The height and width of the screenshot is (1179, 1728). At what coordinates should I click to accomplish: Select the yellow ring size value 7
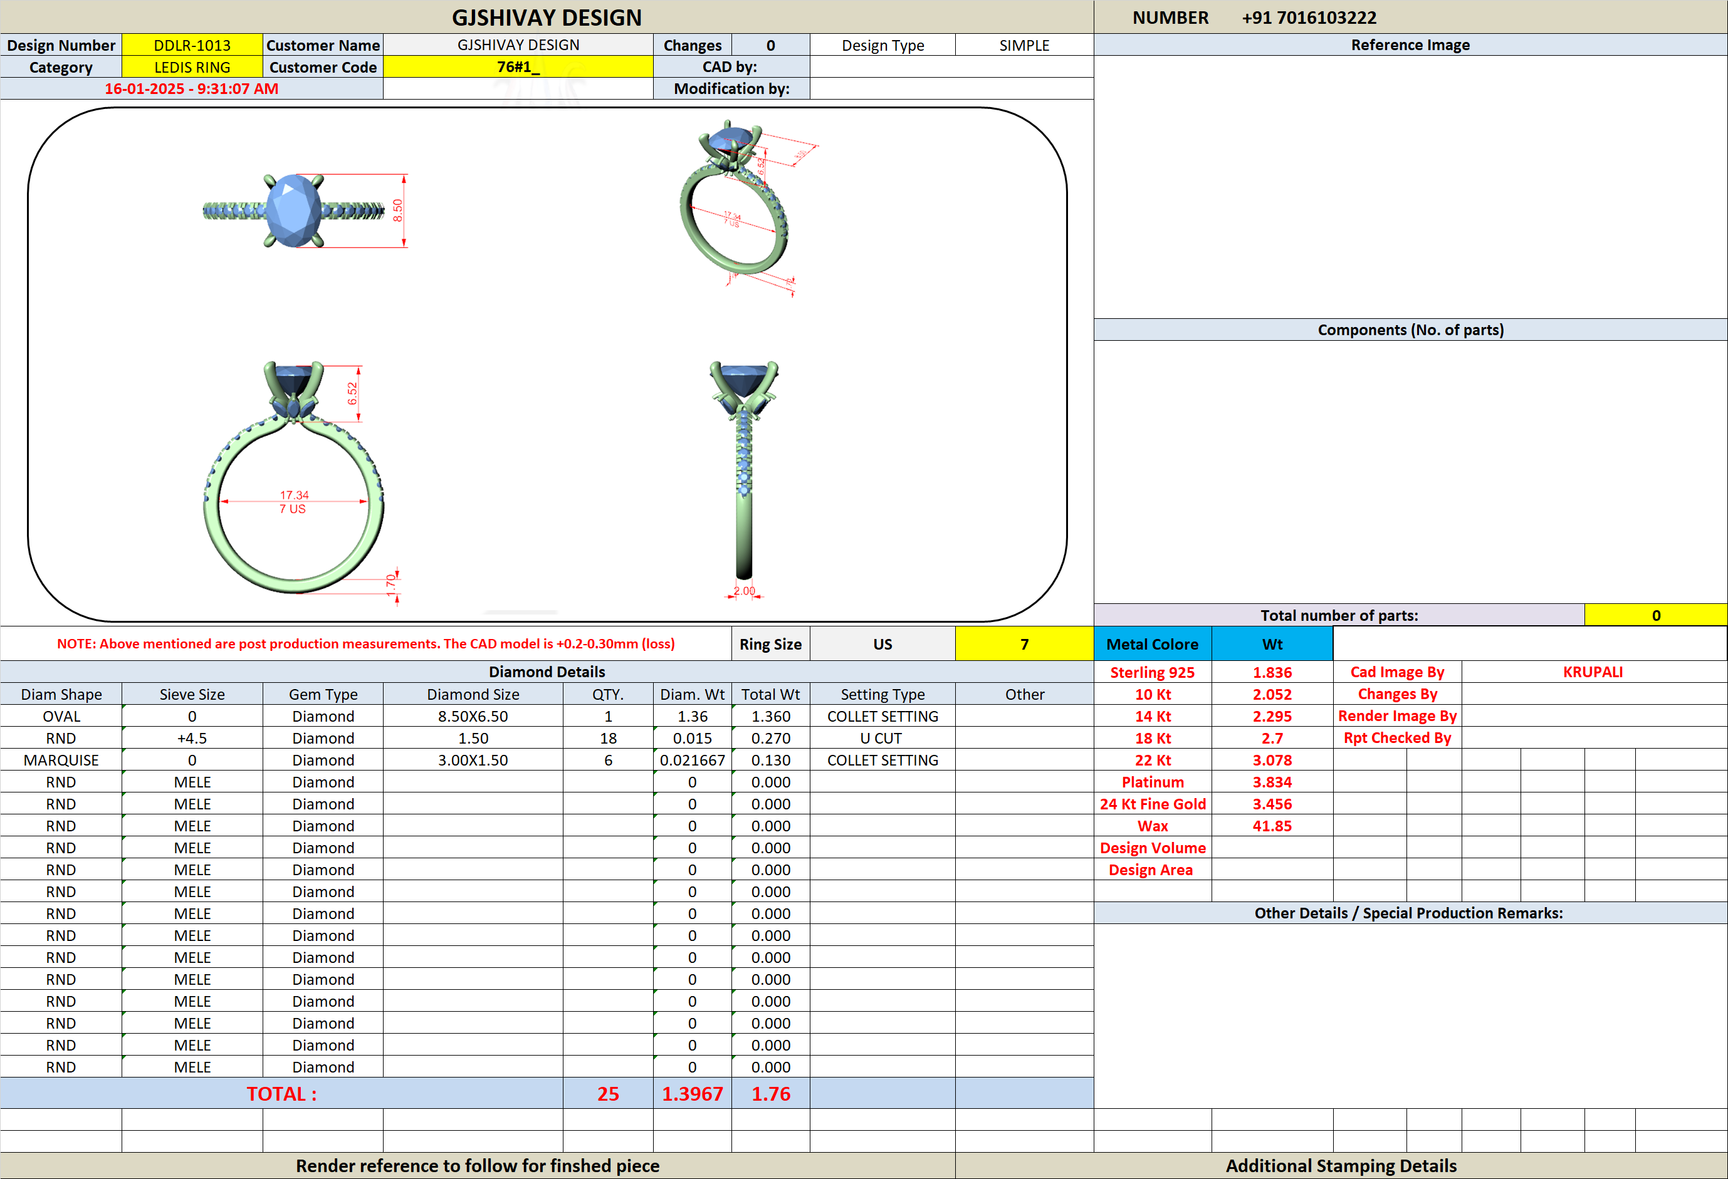click(x=1024, y=644)
